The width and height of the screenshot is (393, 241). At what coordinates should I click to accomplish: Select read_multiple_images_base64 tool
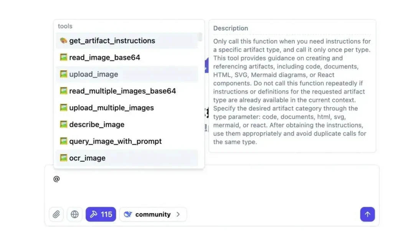click(x=122, y=91)
